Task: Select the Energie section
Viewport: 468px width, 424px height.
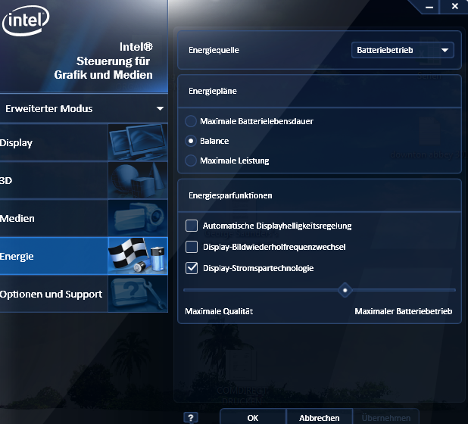Action: pos(84,256)
